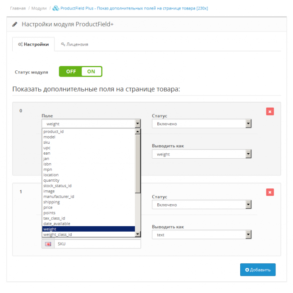Choose manufacturer_id from the field list
This screenshot has width=293, height=293.
pos(59,197)
